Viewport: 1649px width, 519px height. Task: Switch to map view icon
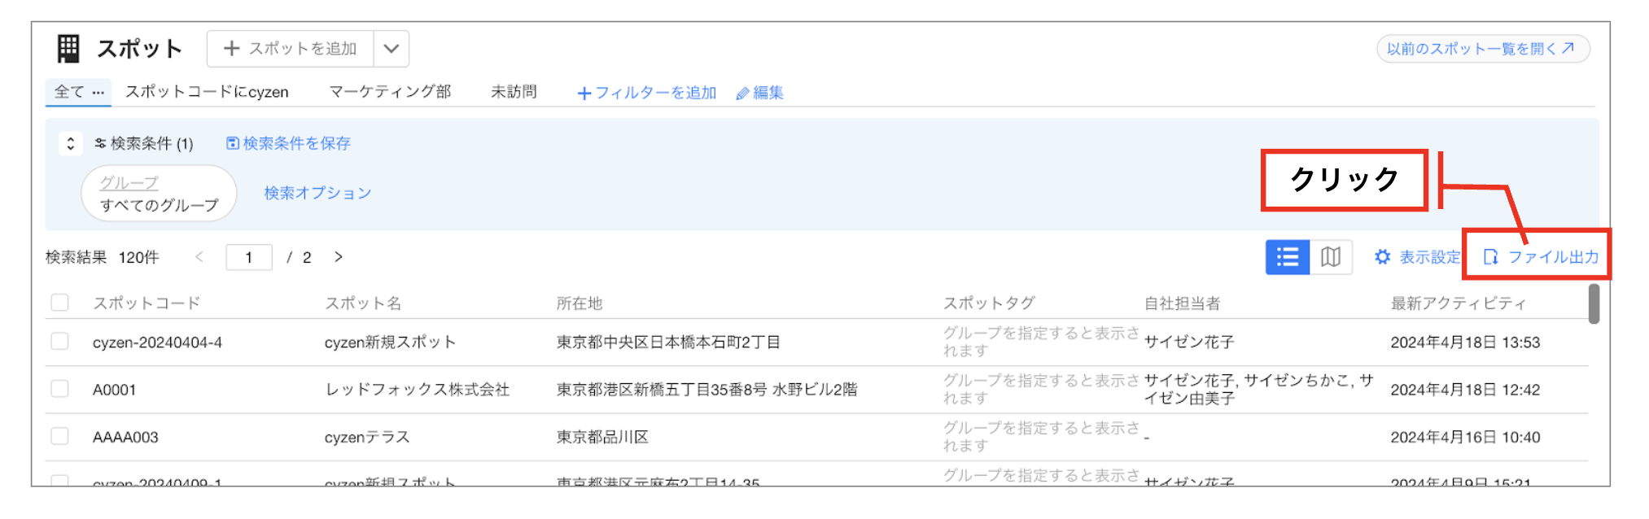pos(1331,257)
